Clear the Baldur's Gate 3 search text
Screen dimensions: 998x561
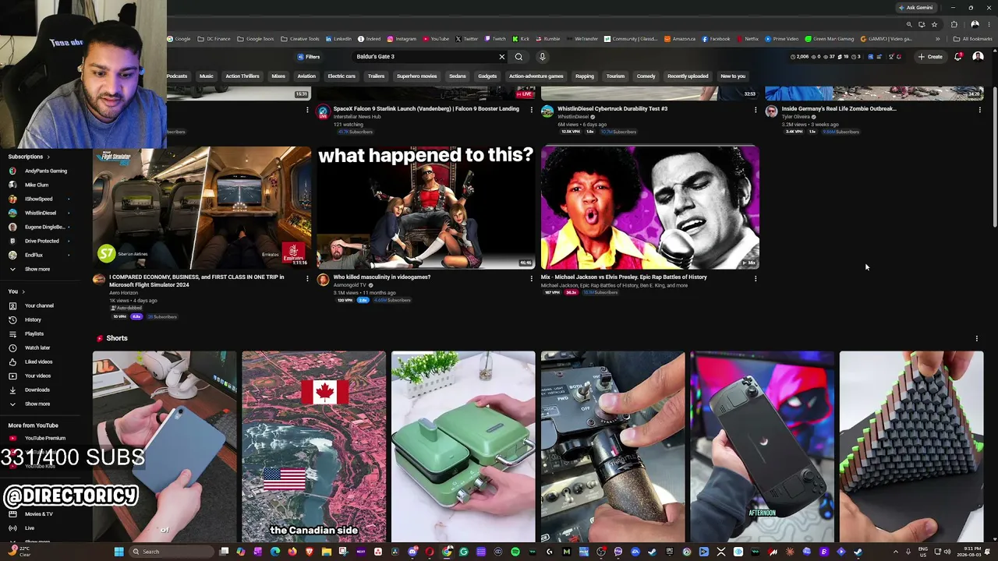(x=501, y=57)
